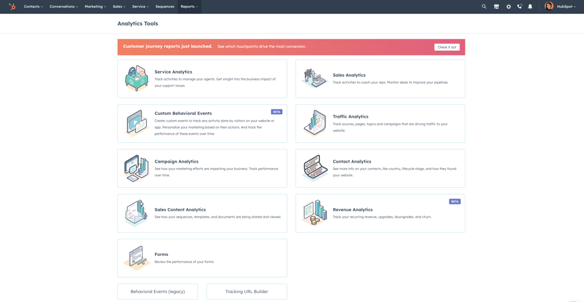Expand the Marketing dropdown menu
584x302 pixels.
coord(95,7)
